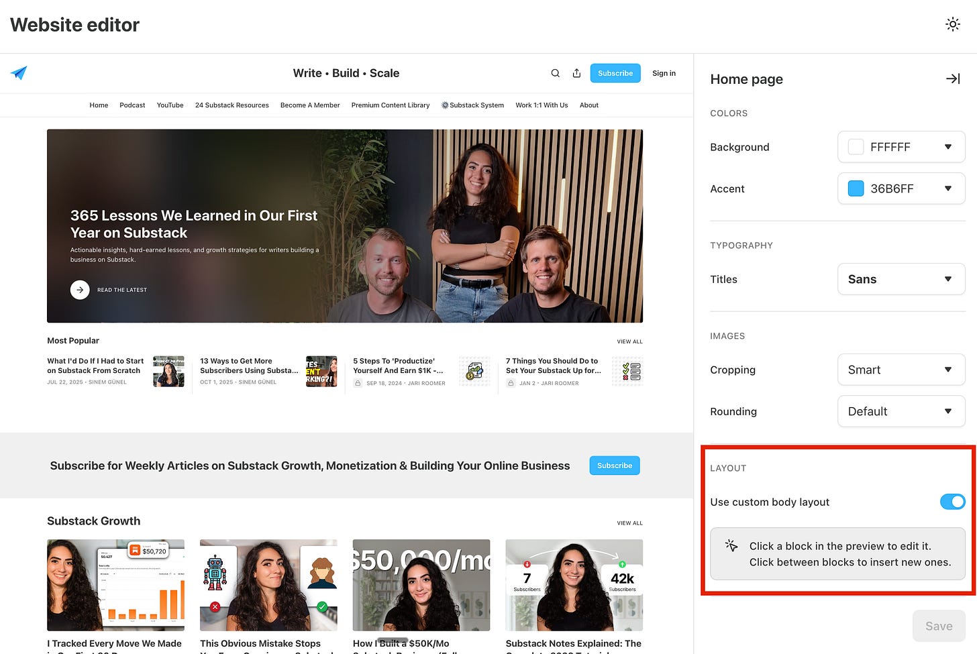Image resolution: width=977 pixels, height=654 pixels.
Task: Open 24 Substack Resources nav item
Action: pos(232,105)
